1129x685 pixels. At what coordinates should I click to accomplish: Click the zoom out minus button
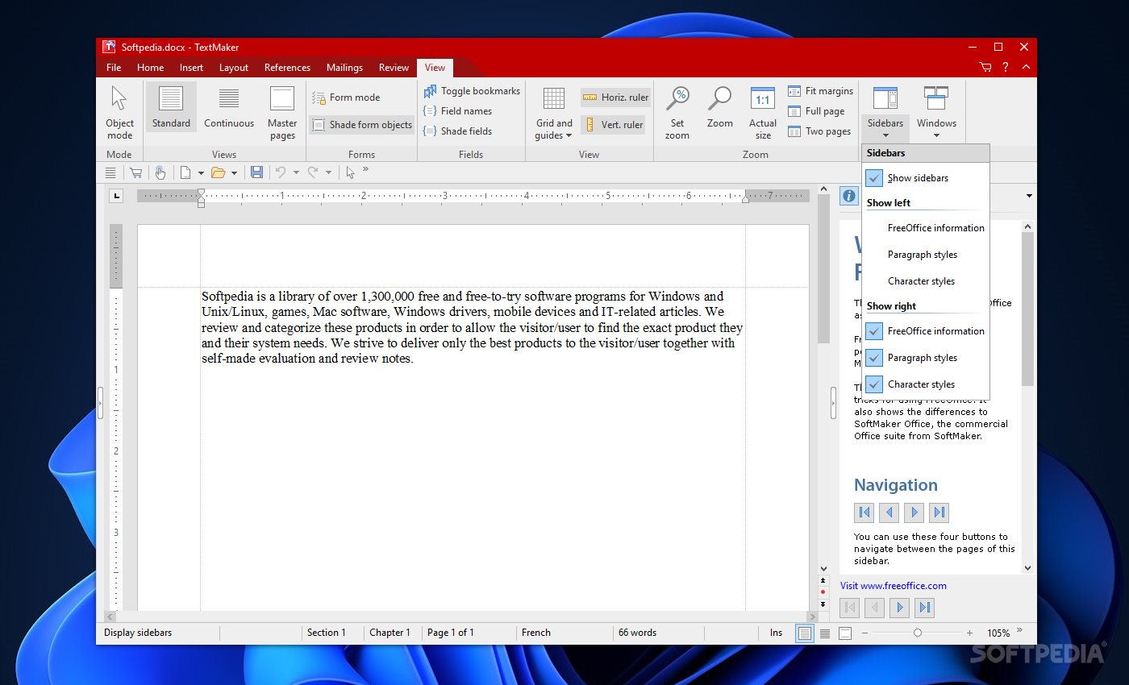pyautogui.click(x=864, y=633)
